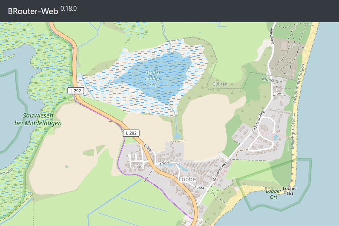This screenshot has height=226, width=339.
Task: Click the Salzwiesen bei Middelhagen label
Action: (38, 119)
